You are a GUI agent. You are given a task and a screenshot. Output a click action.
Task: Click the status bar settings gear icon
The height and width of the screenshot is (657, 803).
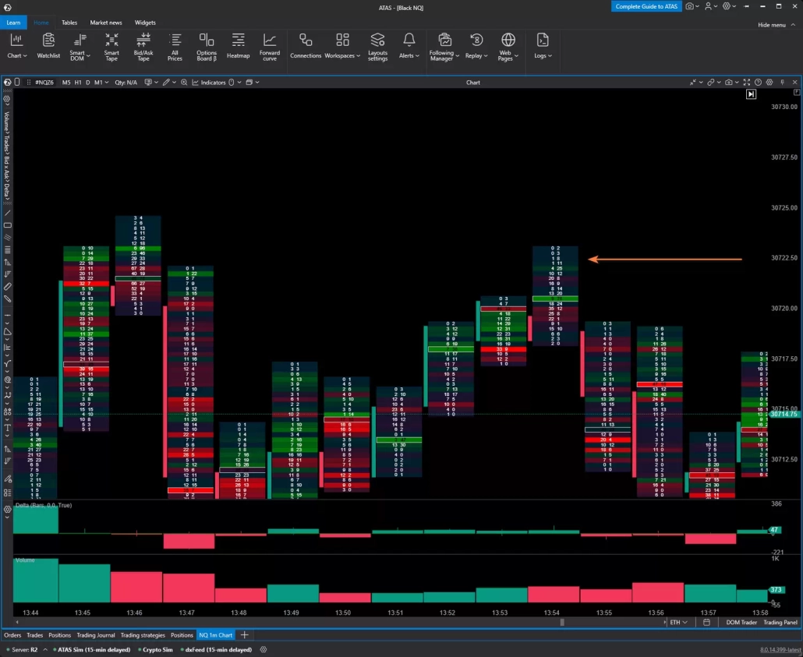(x=264, y=649)
